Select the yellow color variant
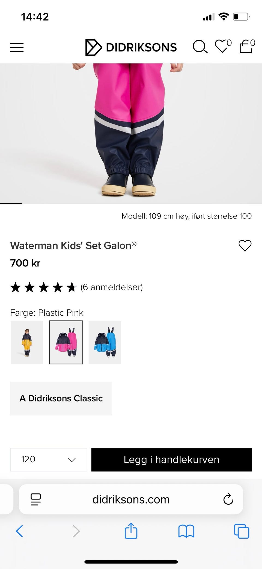 tap(27, 342)
